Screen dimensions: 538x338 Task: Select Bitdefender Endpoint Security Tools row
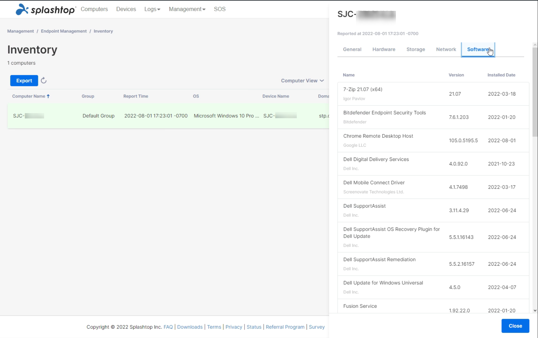[433, 117]
